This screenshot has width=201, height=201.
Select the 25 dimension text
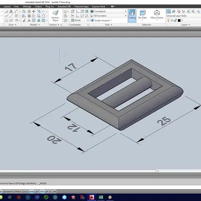tap(164, 121)
